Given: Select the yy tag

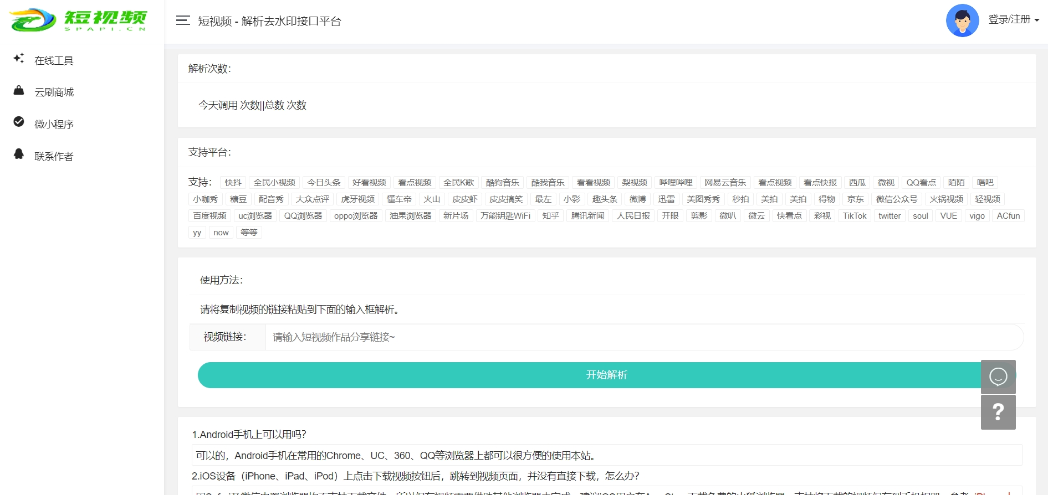Looking at the screenshot, I should [197, 233].
